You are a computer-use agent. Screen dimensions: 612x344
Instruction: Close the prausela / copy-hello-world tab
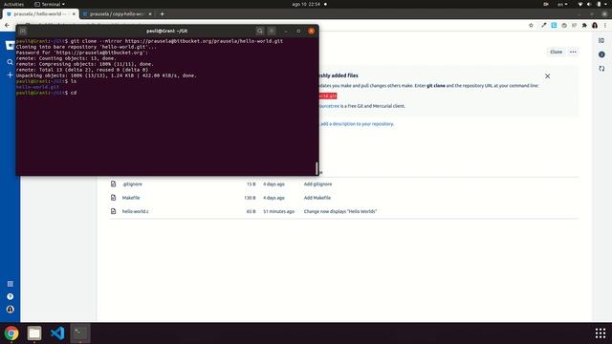pyautogui.click(x=150, y=14)
